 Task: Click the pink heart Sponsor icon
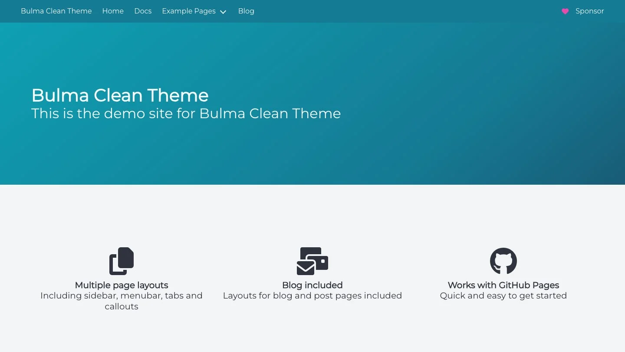565,11
